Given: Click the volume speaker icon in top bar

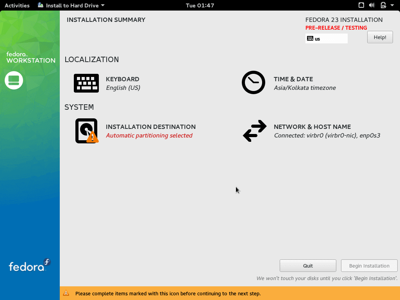Looking at the screenshot, I should tap(372, 5).
